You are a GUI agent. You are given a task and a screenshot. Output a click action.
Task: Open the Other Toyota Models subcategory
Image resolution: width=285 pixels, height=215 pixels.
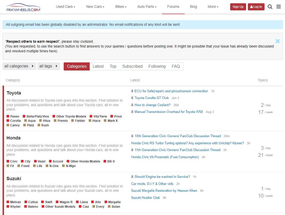(x=71, y=116)
